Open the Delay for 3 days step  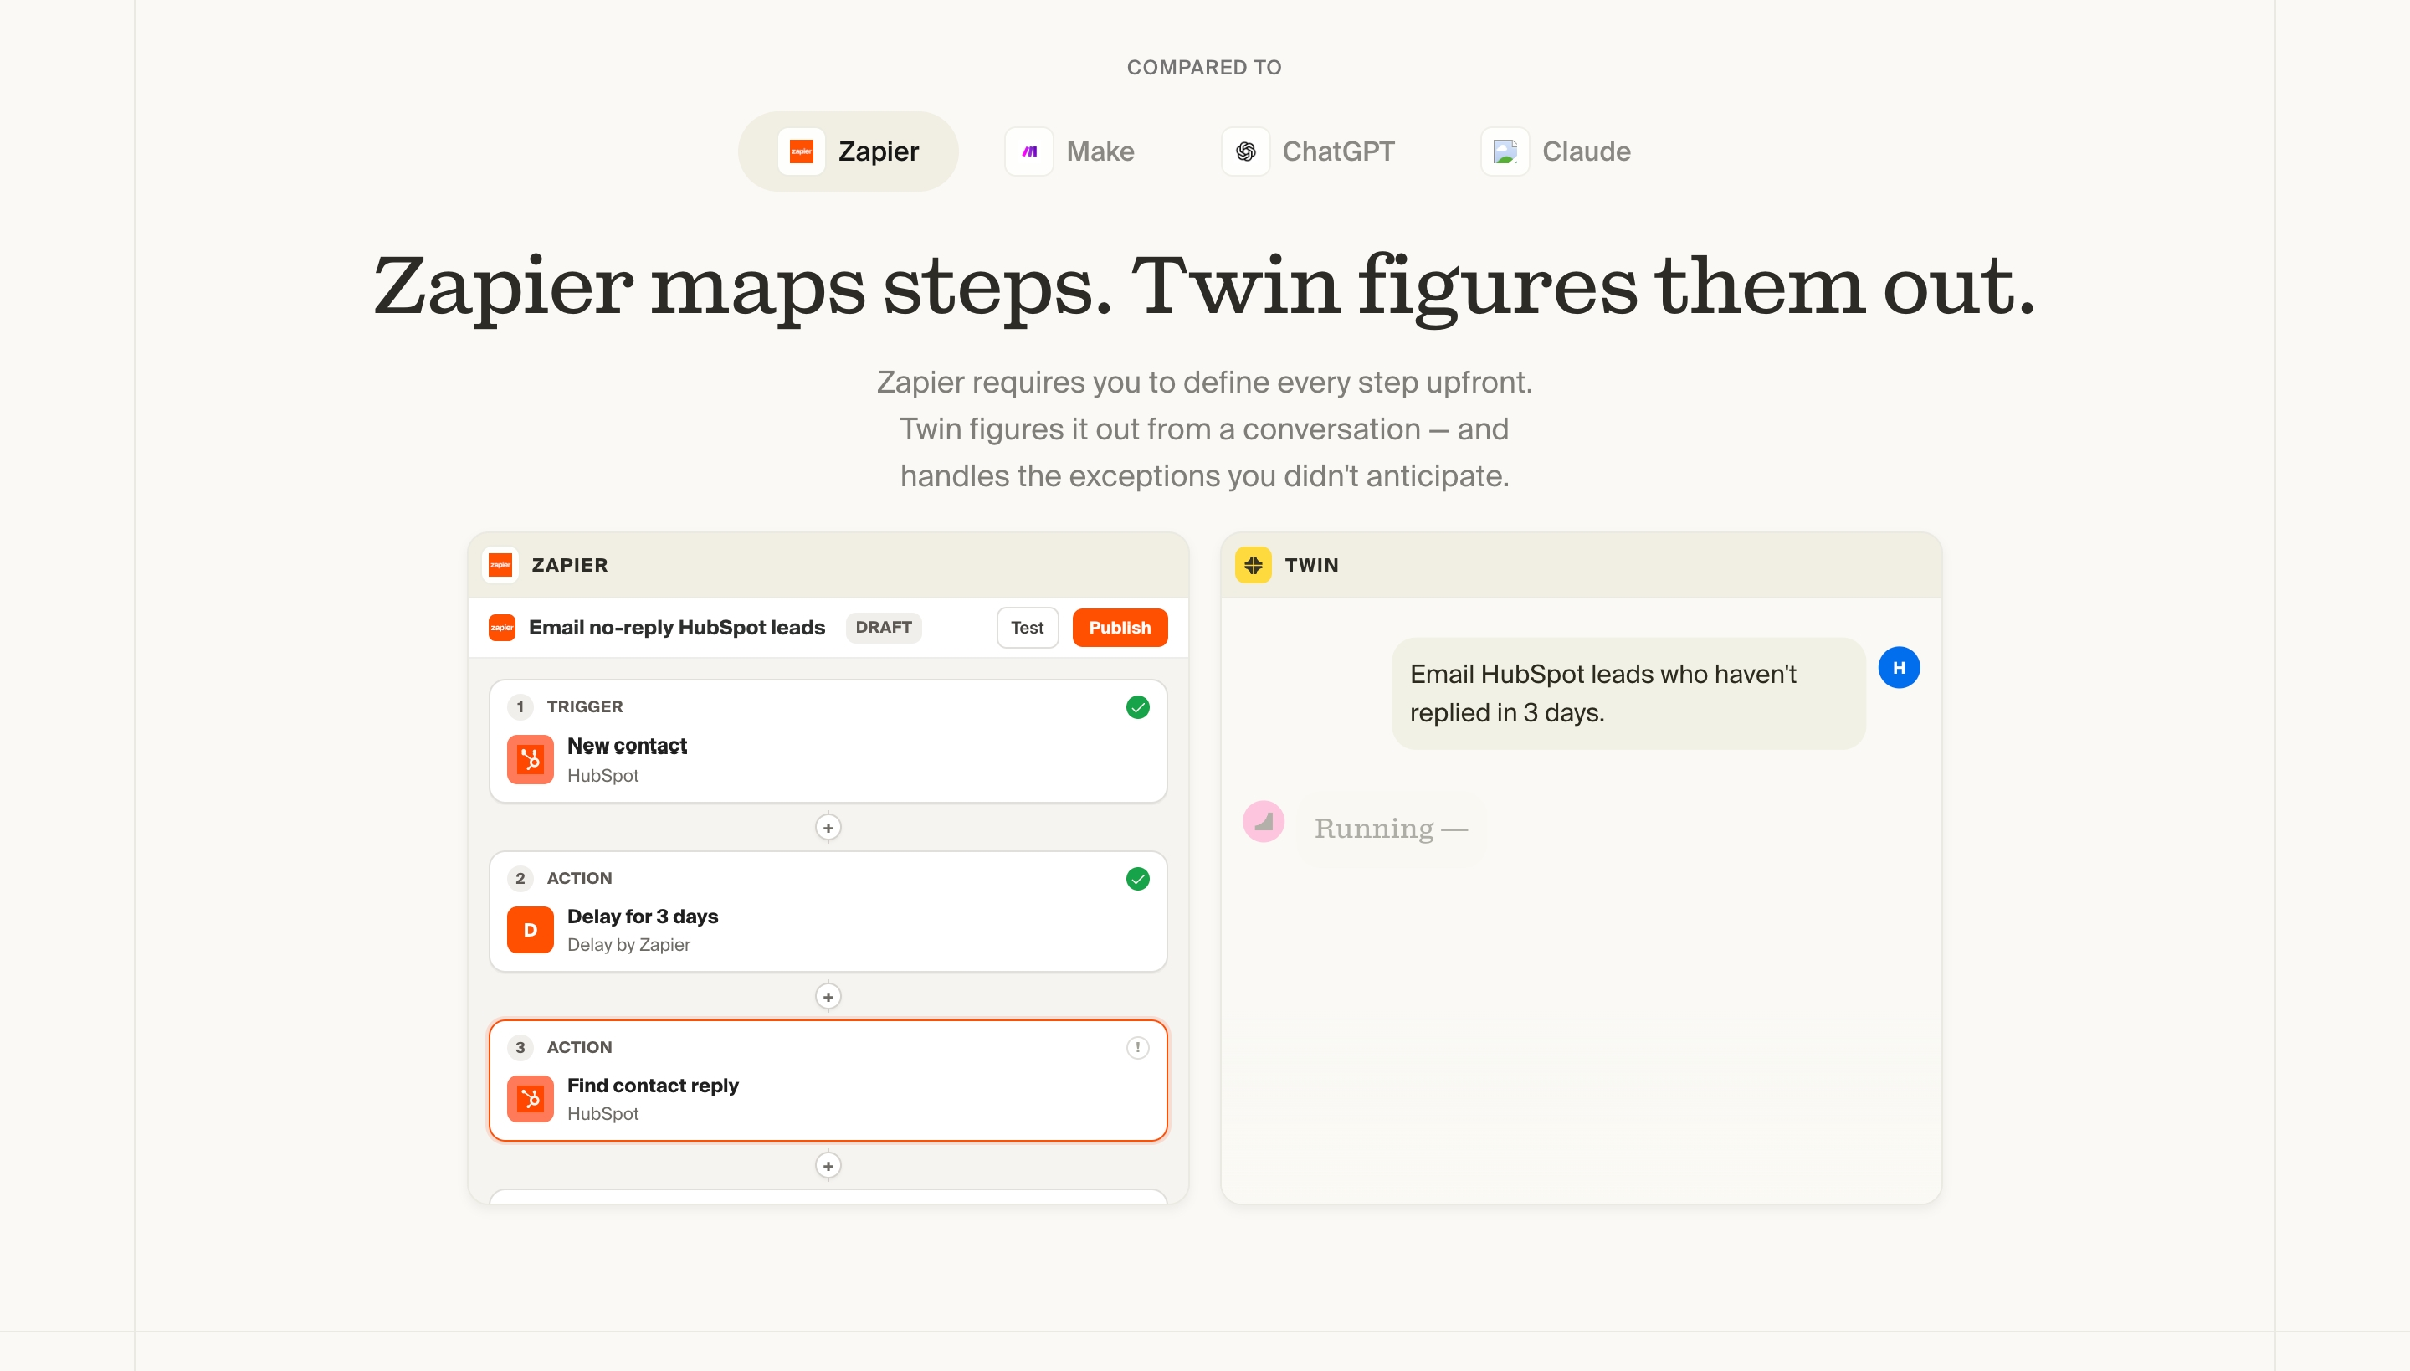828,911
